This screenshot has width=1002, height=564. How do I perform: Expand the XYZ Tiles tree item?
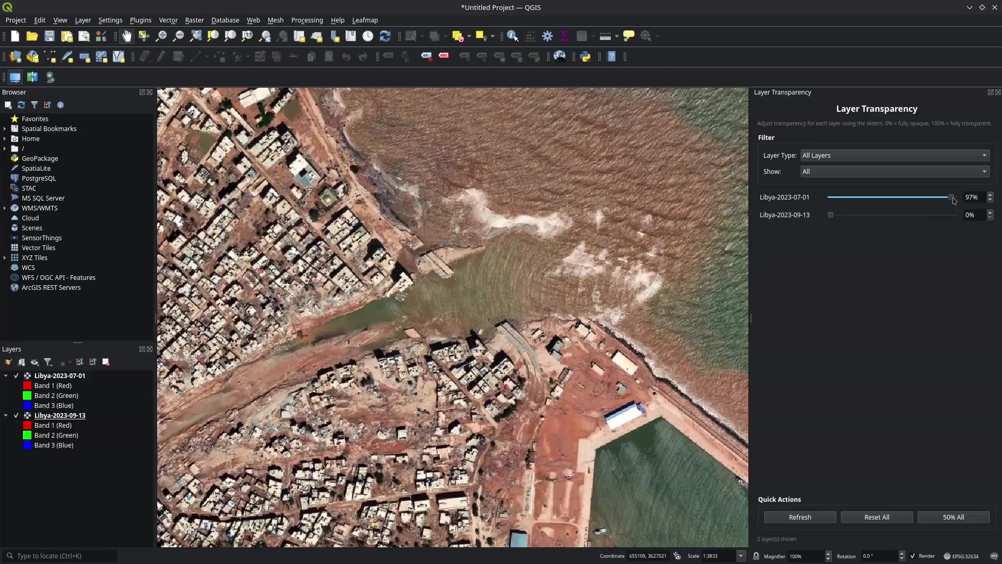5,257
